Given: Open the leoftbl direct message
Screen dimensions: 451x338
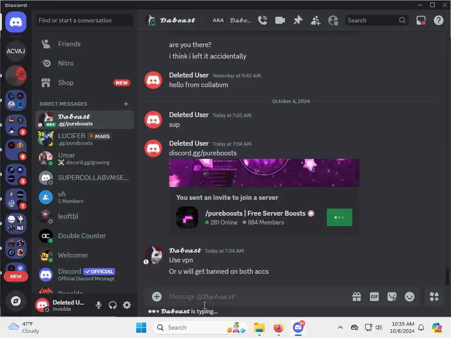Looking at the screenshot, I should [85, 217].
